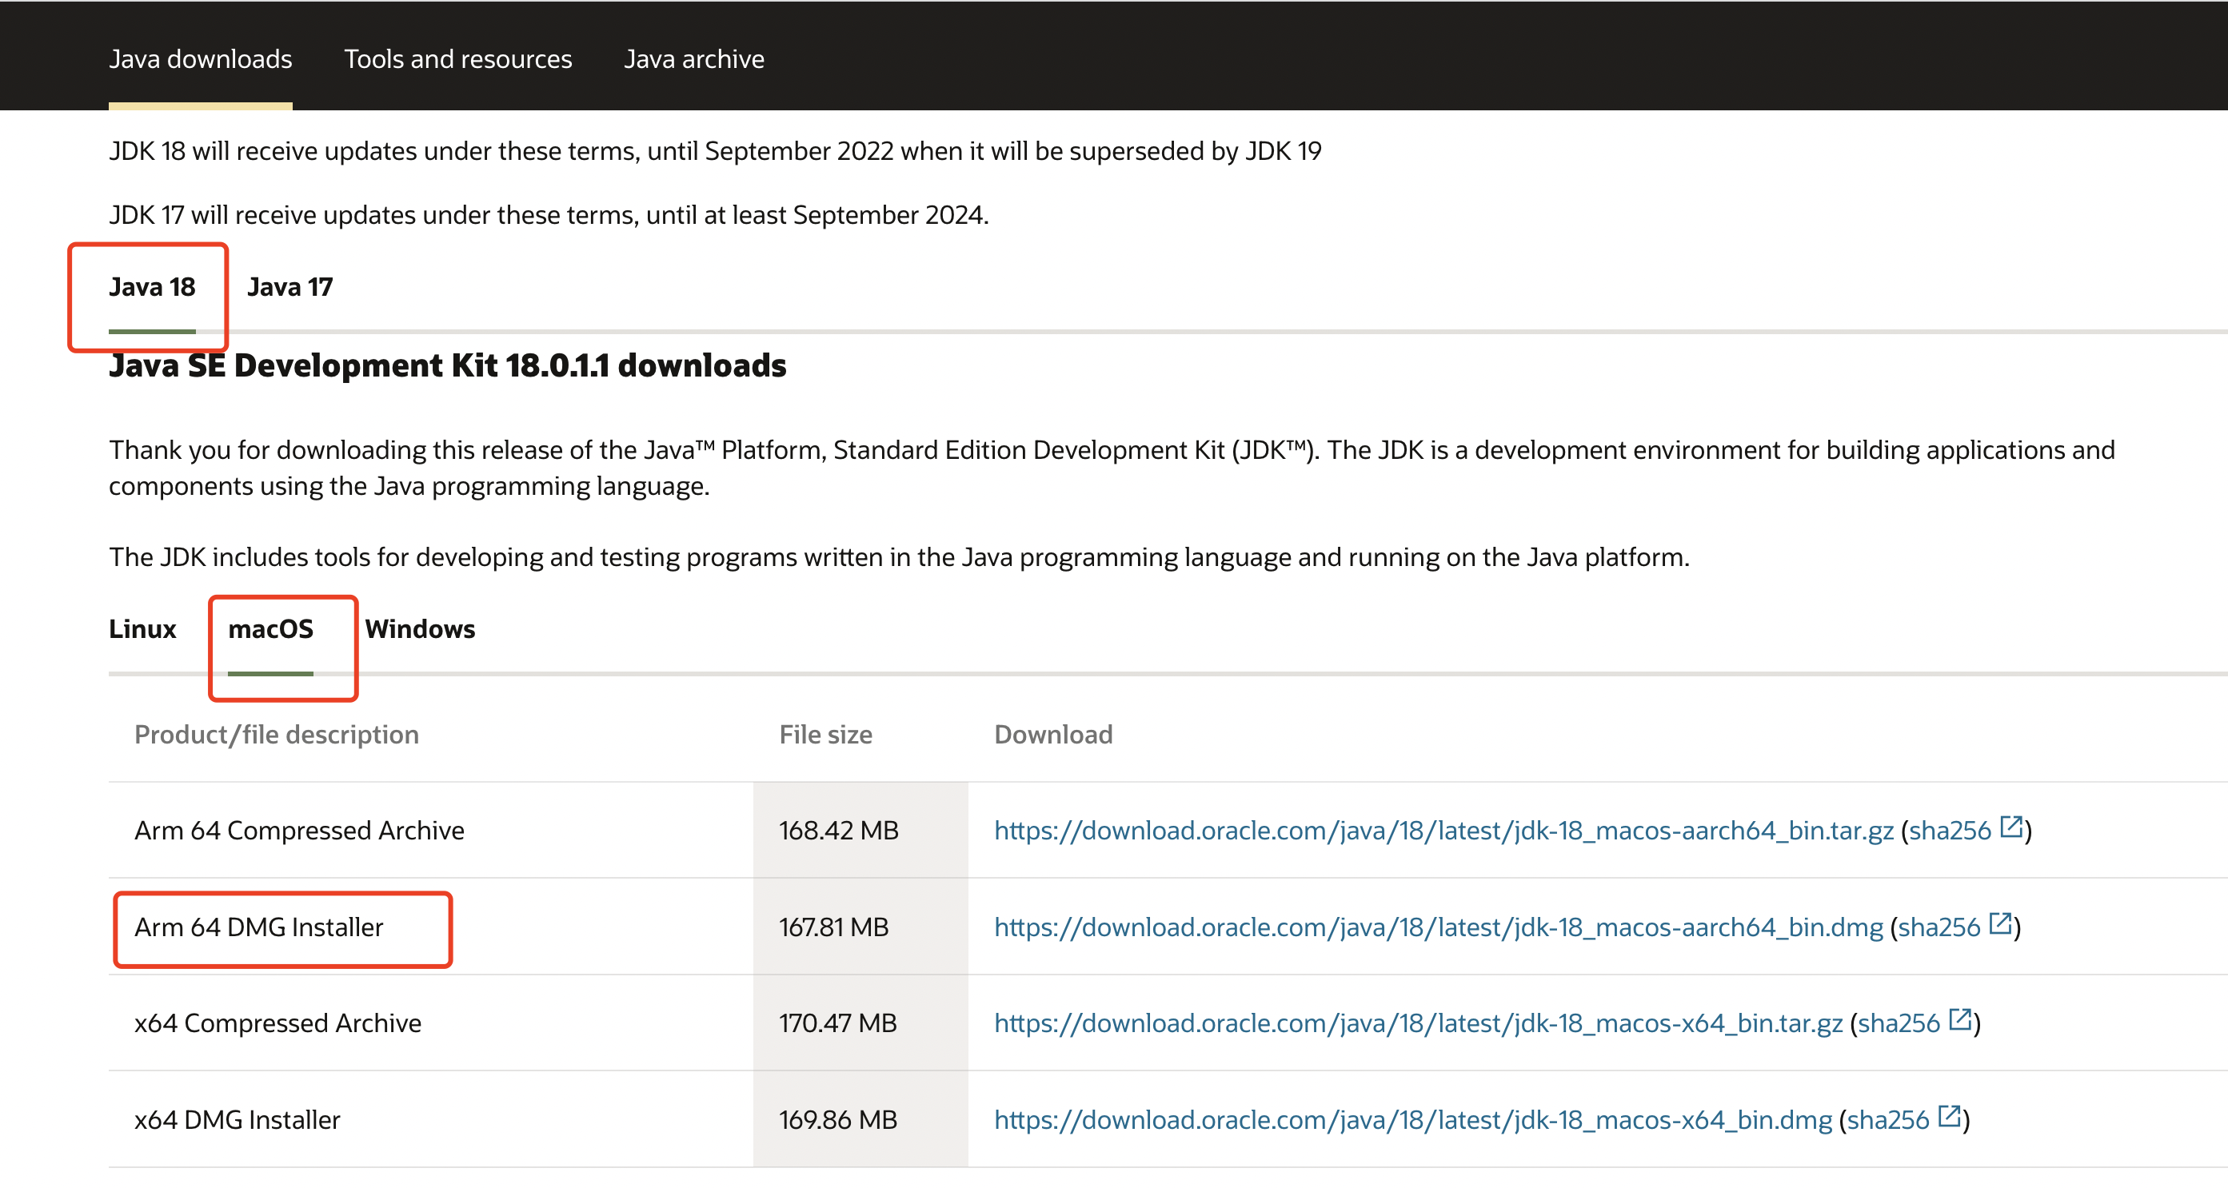Download macOS x64 DMG installer link
The image size is (2228, 1188).
pyautogui.click(x=1413, y=1120)
